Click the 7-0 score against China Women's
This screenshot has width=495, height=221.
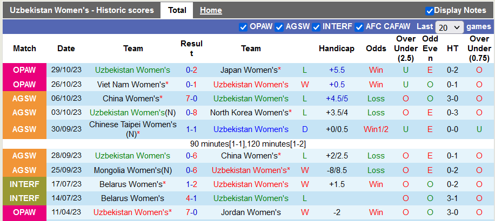191,98
